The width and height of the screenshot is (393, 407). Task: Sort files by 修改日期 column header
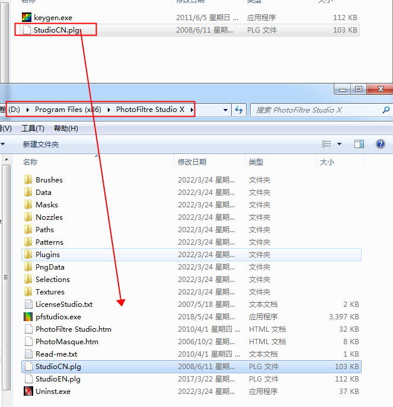point(192,162)
